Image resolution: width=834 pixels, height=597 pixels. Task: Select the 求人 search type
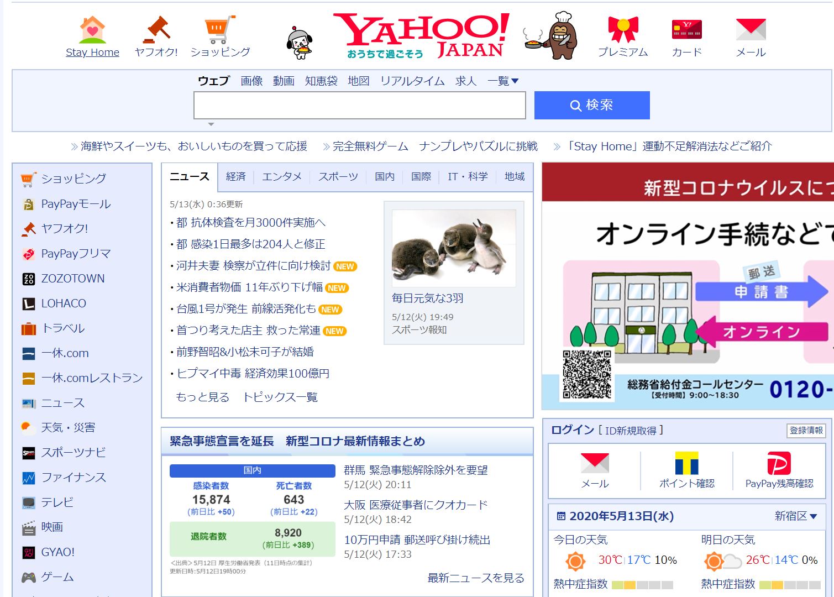coord(466,81)
